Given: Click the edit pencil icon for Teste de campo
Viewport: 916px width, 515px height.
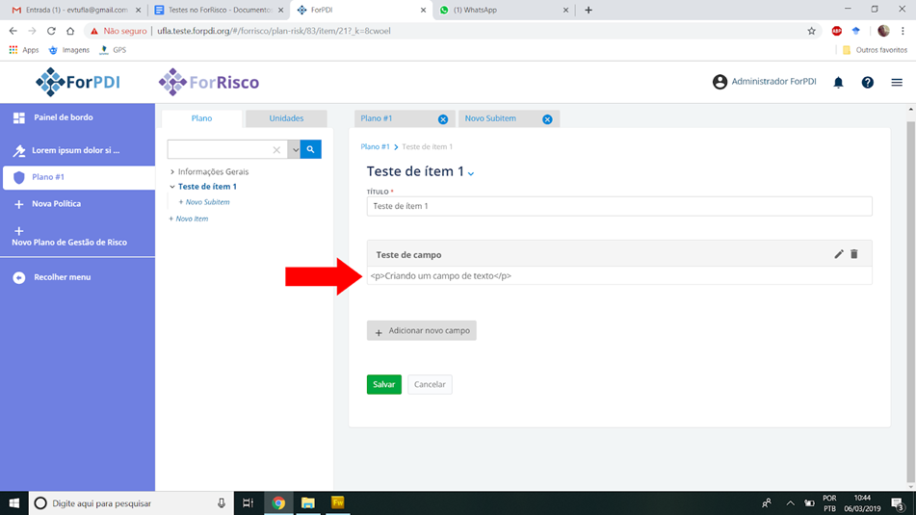Looking at the screenshot, I should pos(839,254).
